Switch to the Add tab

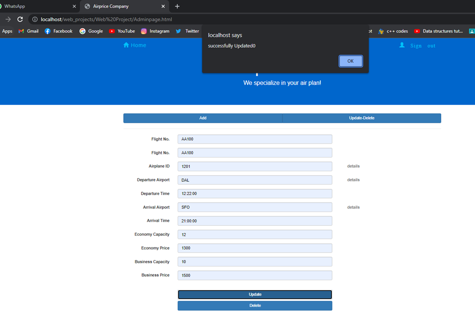coord(203,118)
